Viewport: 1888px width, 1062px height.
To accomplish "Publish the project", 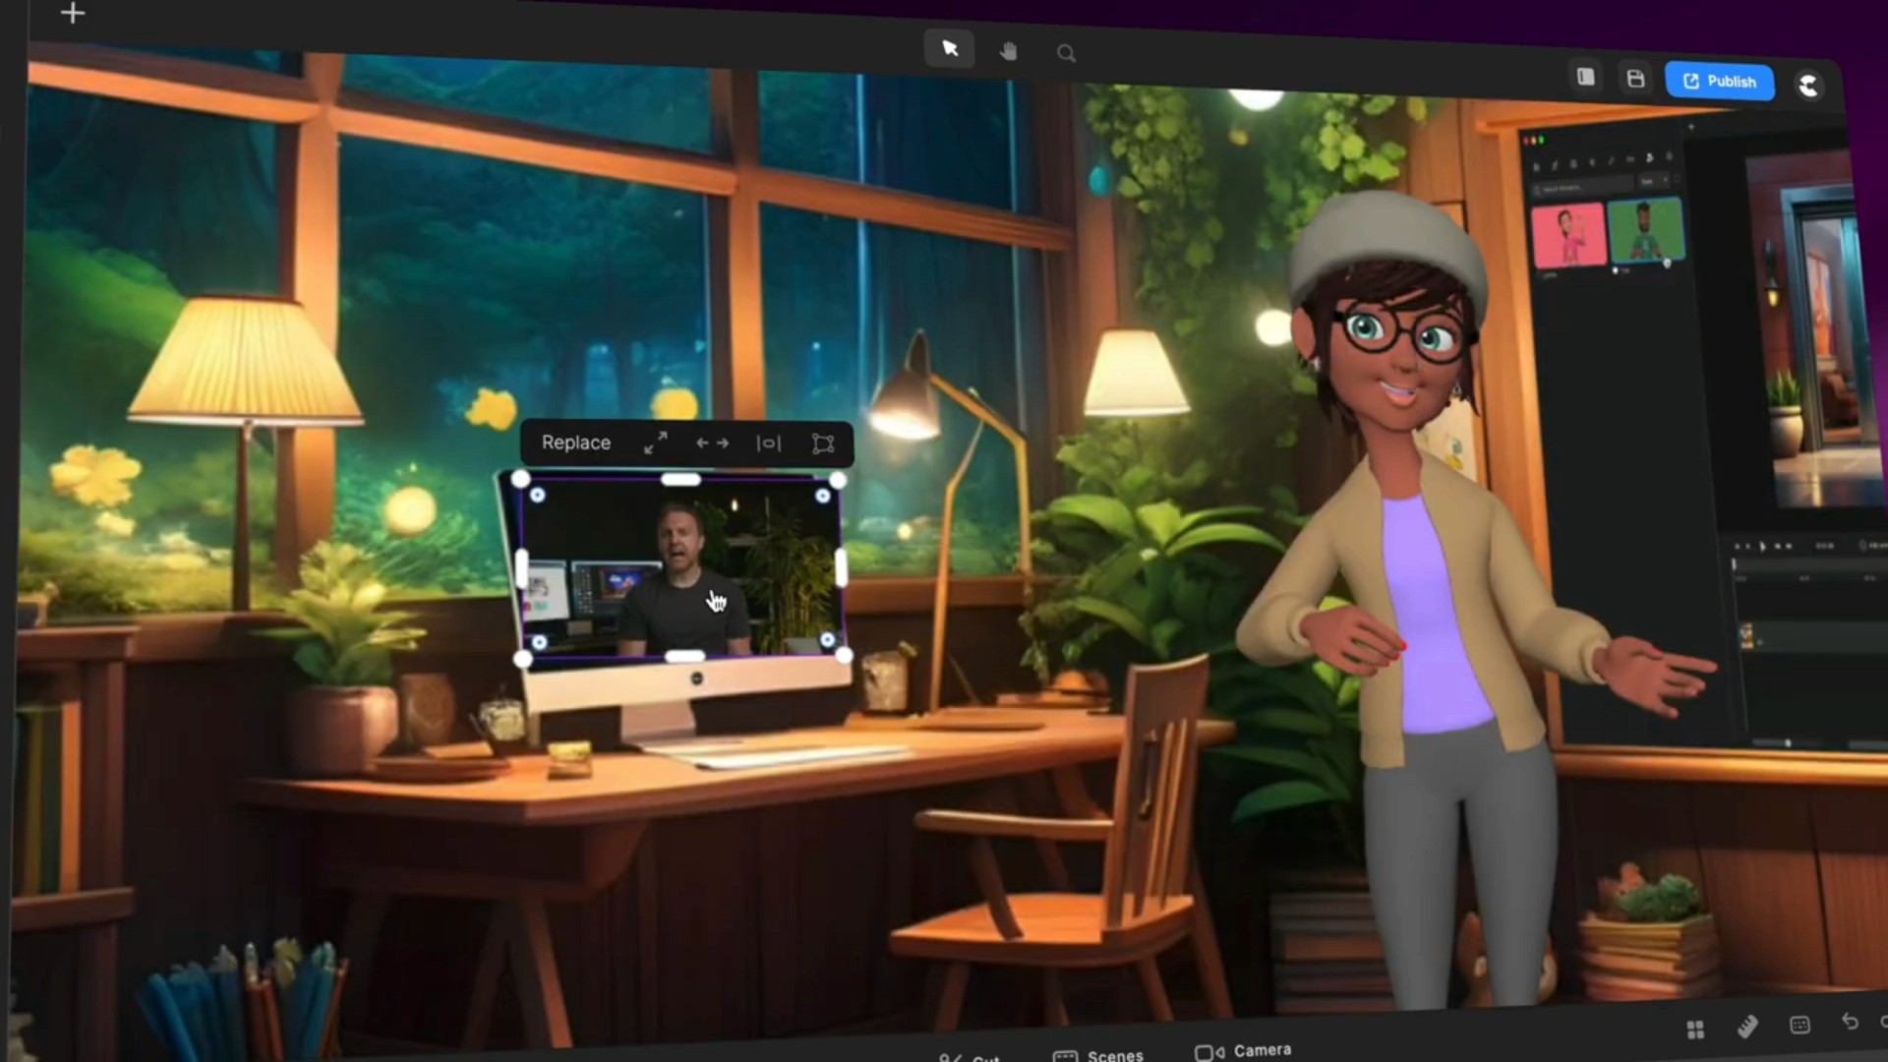I will (1719, 82).
